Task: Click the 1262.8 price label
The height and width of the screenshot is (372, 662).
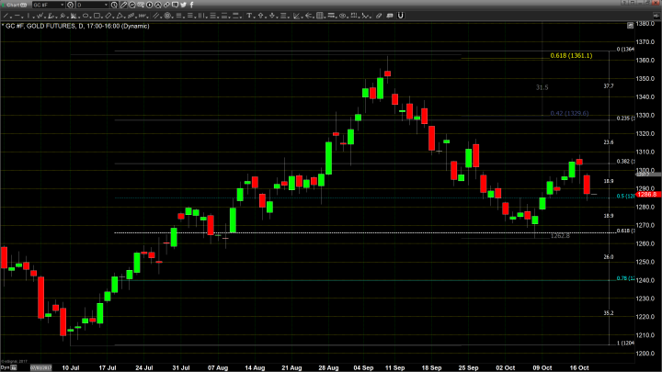Action: 560,236
